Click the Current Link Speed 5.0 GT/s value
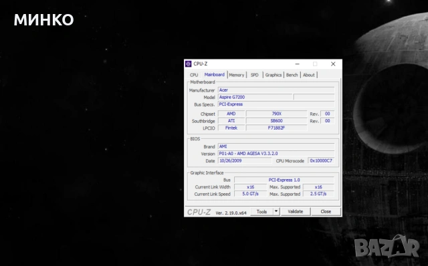The height and width of the screenshot is (266, 428). click(x=250, y=194)
